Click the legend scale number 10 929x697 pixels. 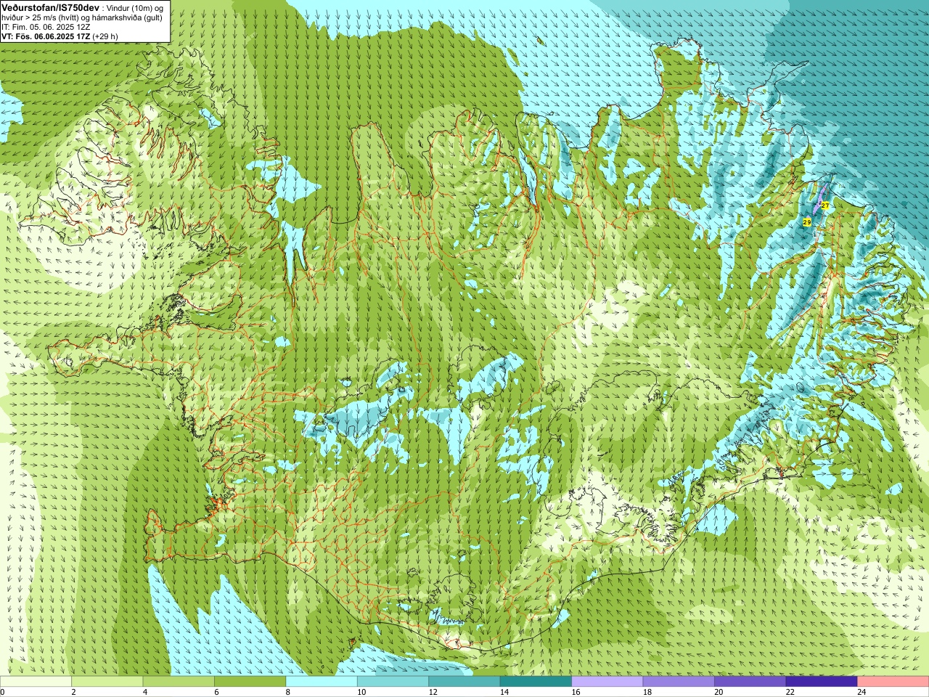361,692
